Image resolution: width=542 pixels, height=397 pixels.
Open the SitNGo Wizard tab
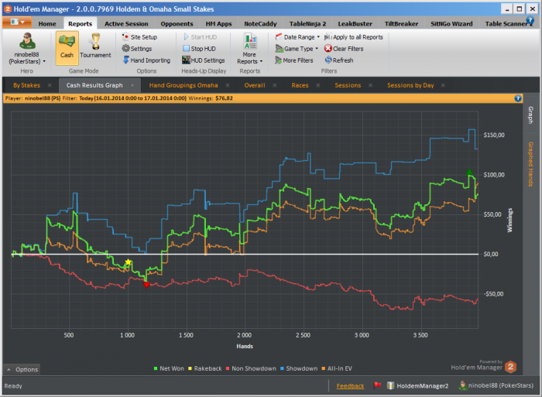point(451,24)
